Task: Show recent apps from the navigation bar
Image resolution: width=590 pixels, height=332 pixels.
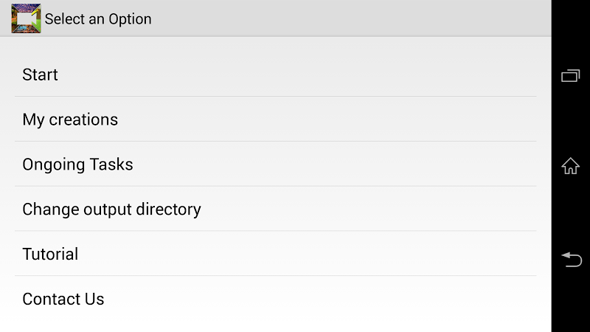Action: (x=570, y=75)
